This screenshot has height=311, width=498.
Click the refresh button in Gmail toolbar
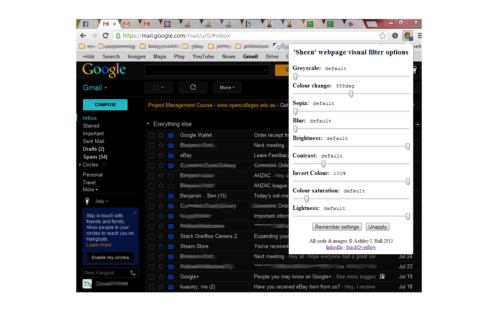193,87
